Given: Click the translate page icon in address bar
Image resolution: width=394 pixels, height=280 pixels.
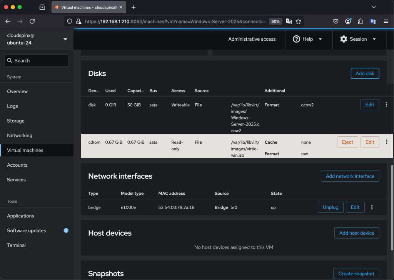Looking at the screenshot, I should pyautogui.click(x=289, y=22).
